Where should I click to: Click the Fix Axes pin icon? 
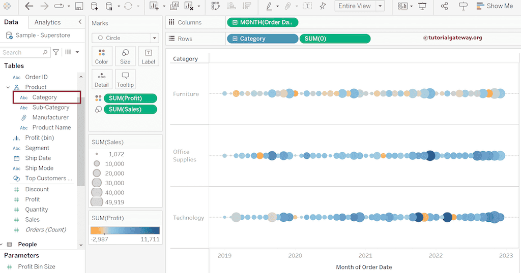pyautogui.click(x=323, y=6)
